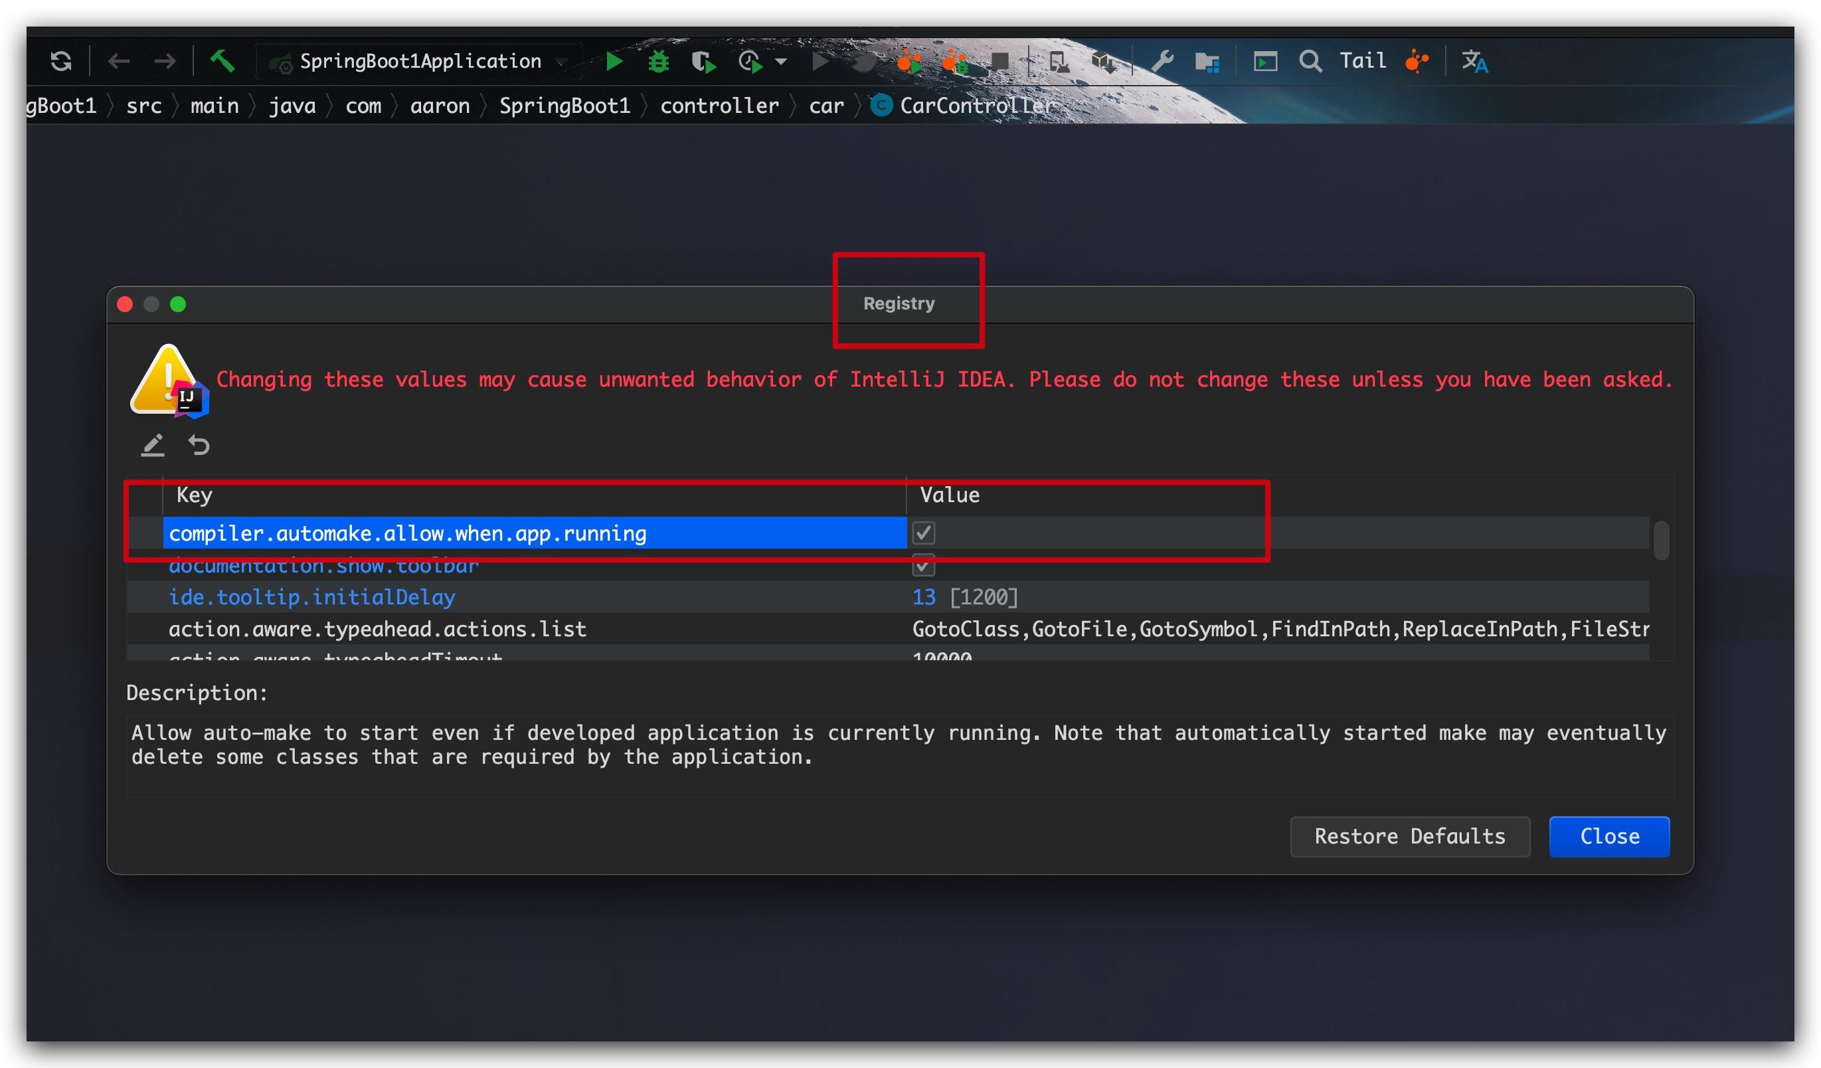Open Search Everywhere magnifier icon
Image resolution: width=1821 pixels, height=1068 pixels.
click(x=1310, y=61)
